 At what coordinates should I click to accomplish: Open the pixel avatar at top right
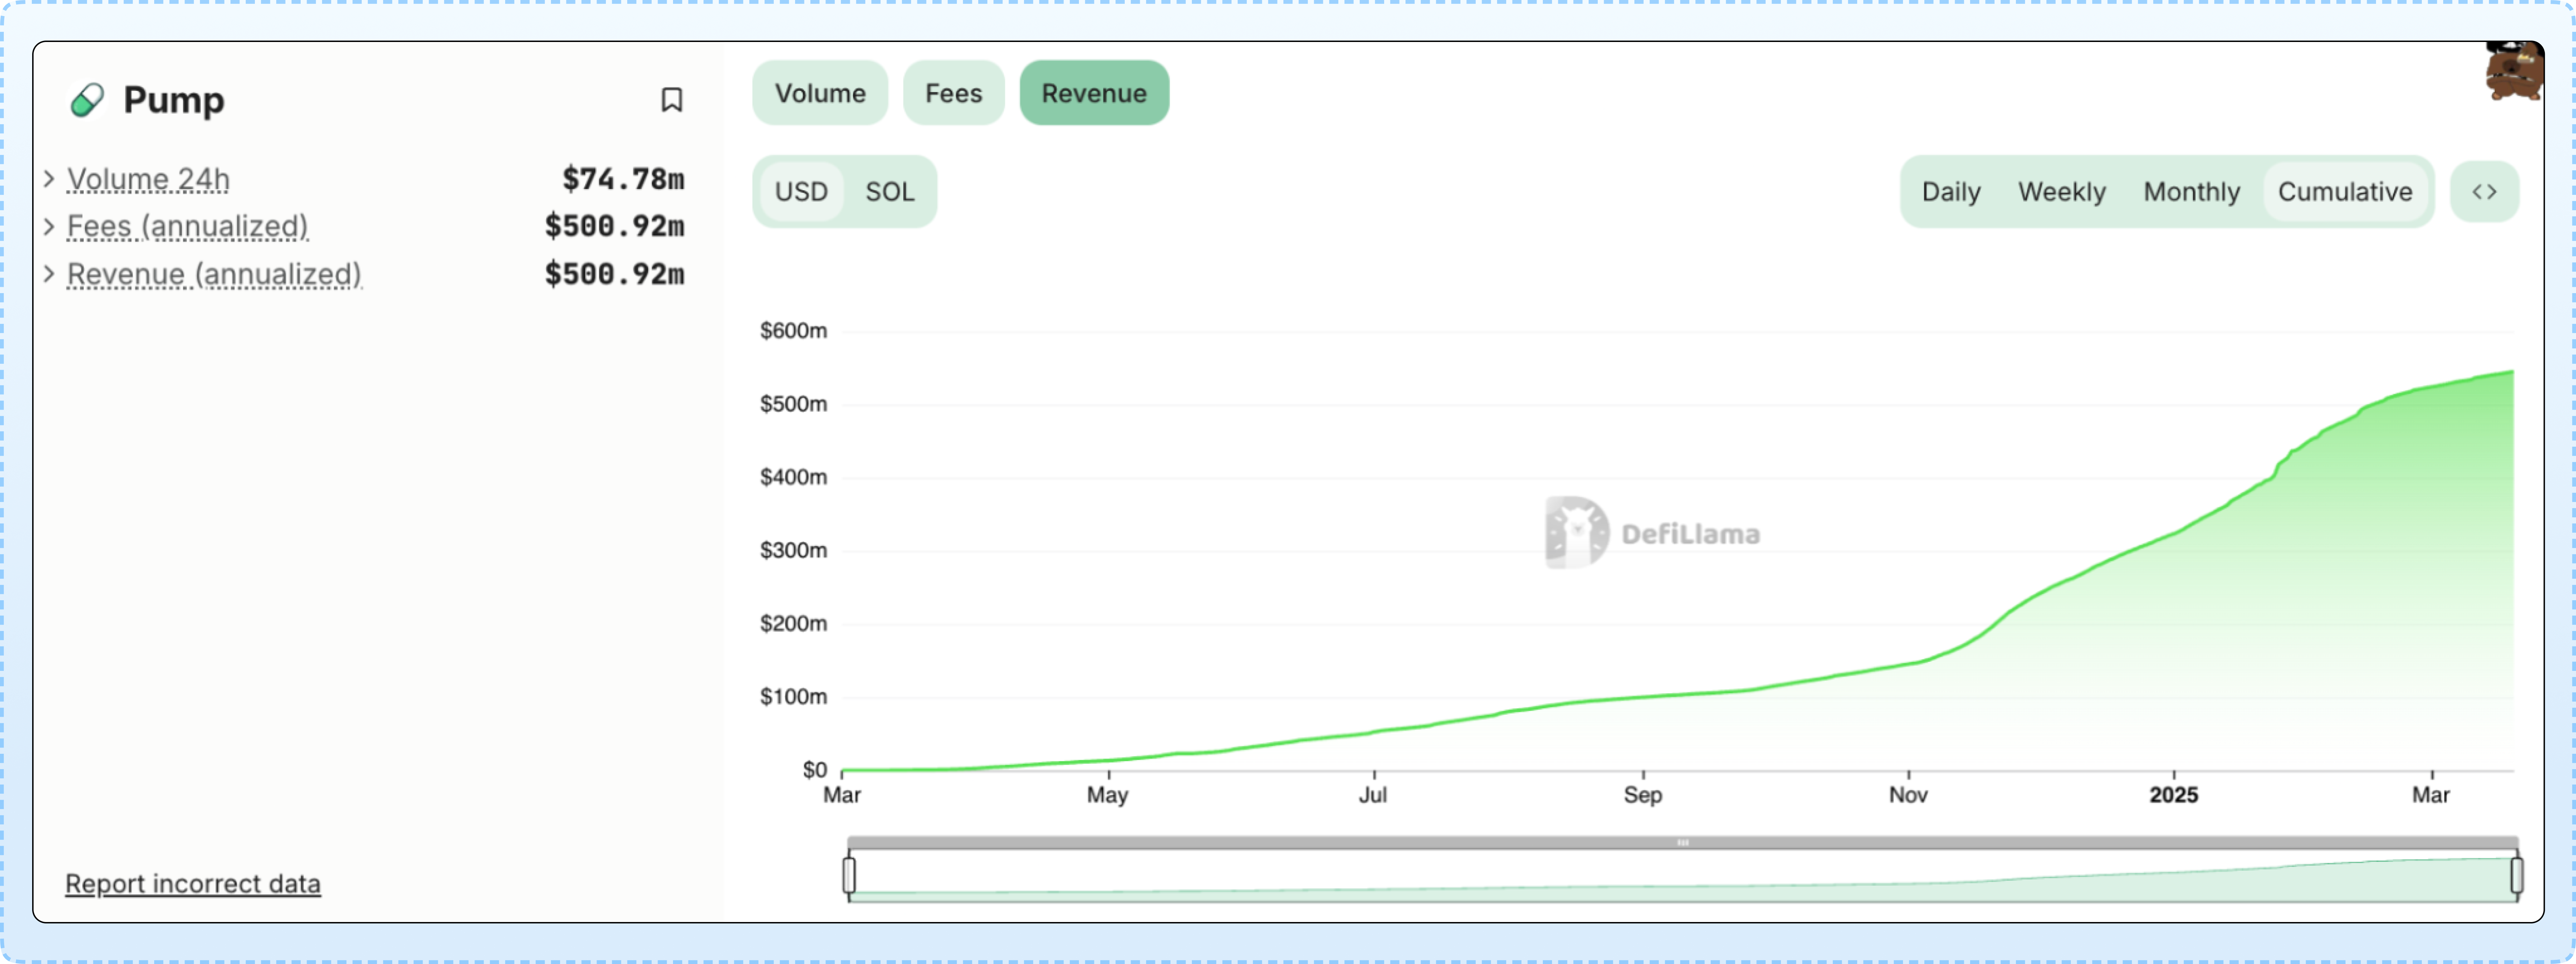coord(2514,71)
